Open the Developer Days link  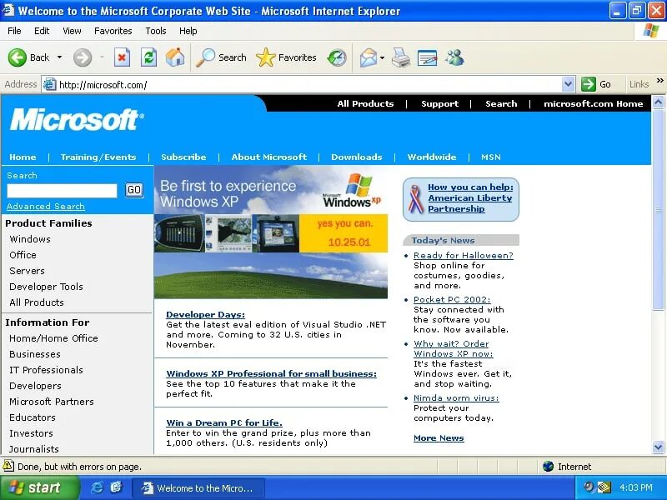click(205, 315)
